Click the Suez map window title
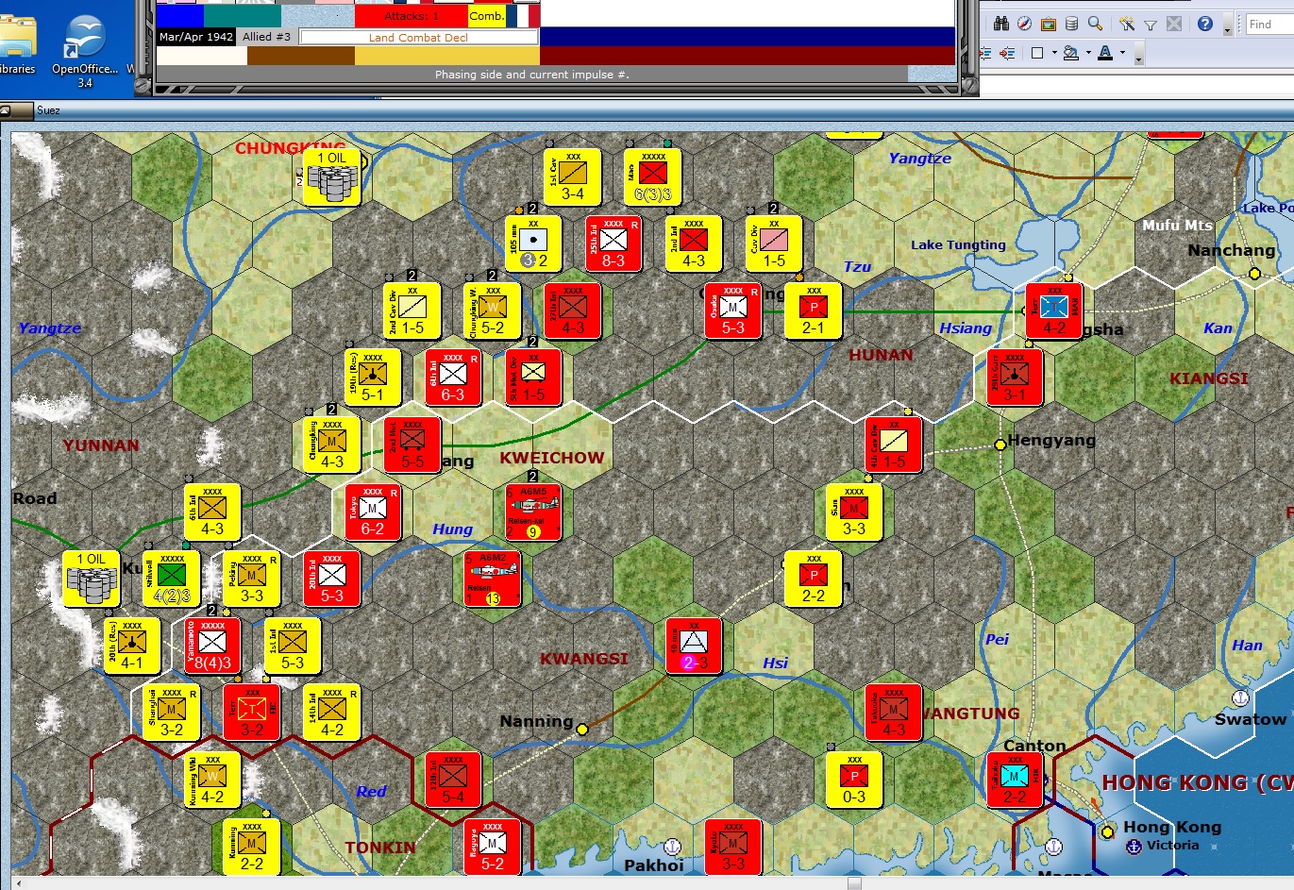Image resolution: width=1294 pixels, height=890 pixels. [48, 110]
